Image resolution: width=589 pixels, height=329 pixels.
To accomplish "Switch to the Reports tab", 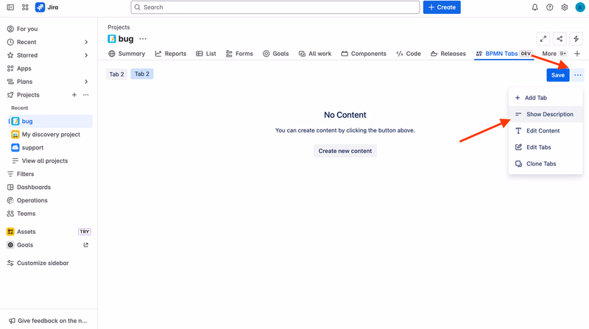I will point(171,54).
